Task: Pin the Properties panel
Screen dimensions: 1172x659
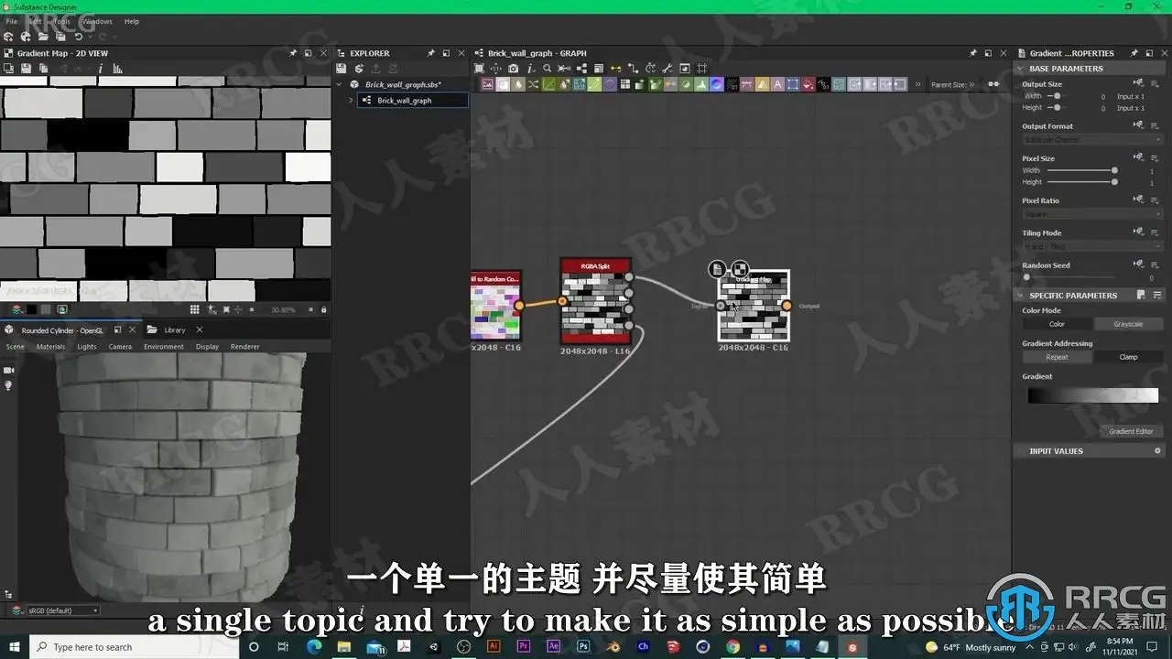Action: 1134,53
